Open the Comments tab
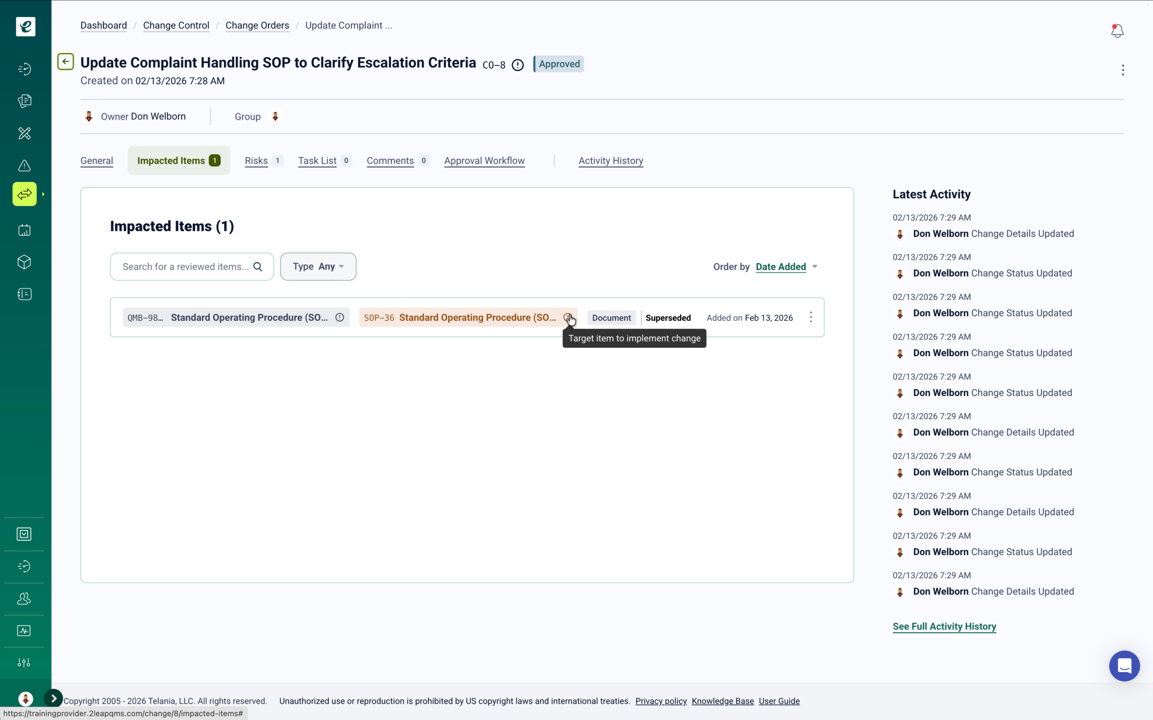Screen dimensions: 1153x720 pos(397,161)
